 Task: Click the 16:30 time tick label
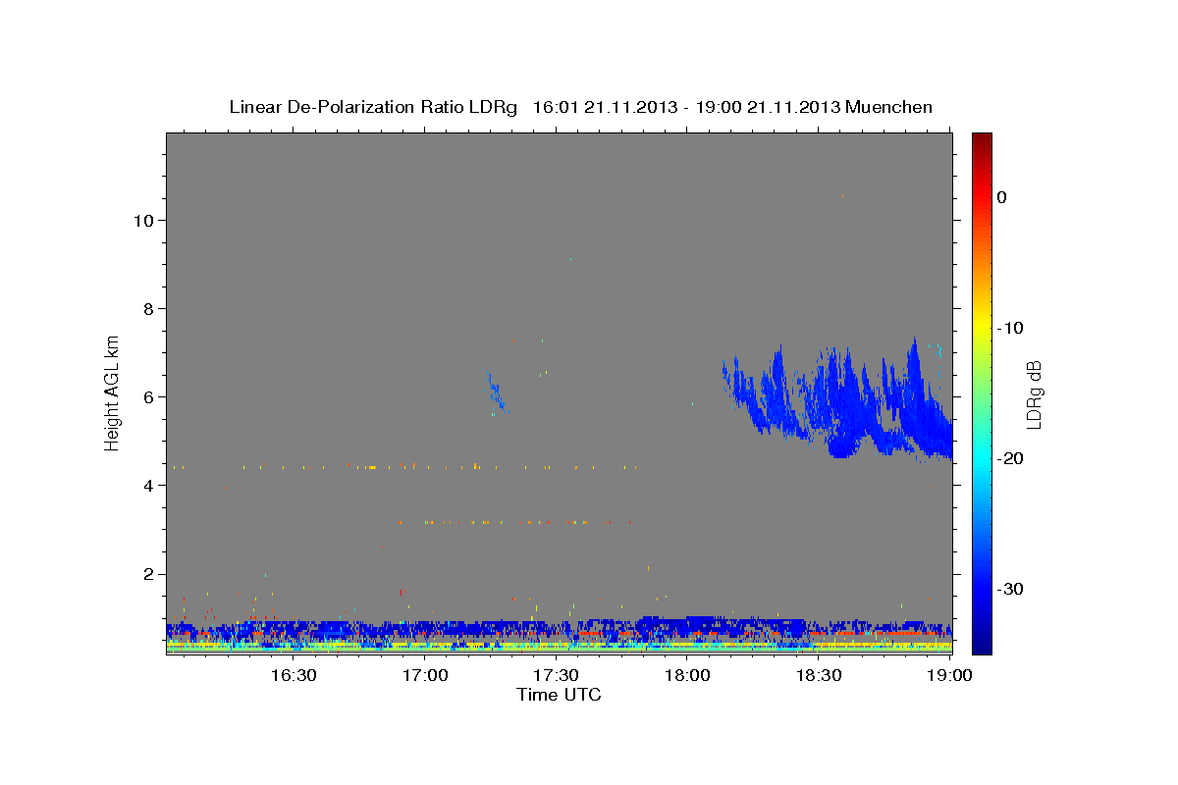pyautogui.click(x=293, y=675)
